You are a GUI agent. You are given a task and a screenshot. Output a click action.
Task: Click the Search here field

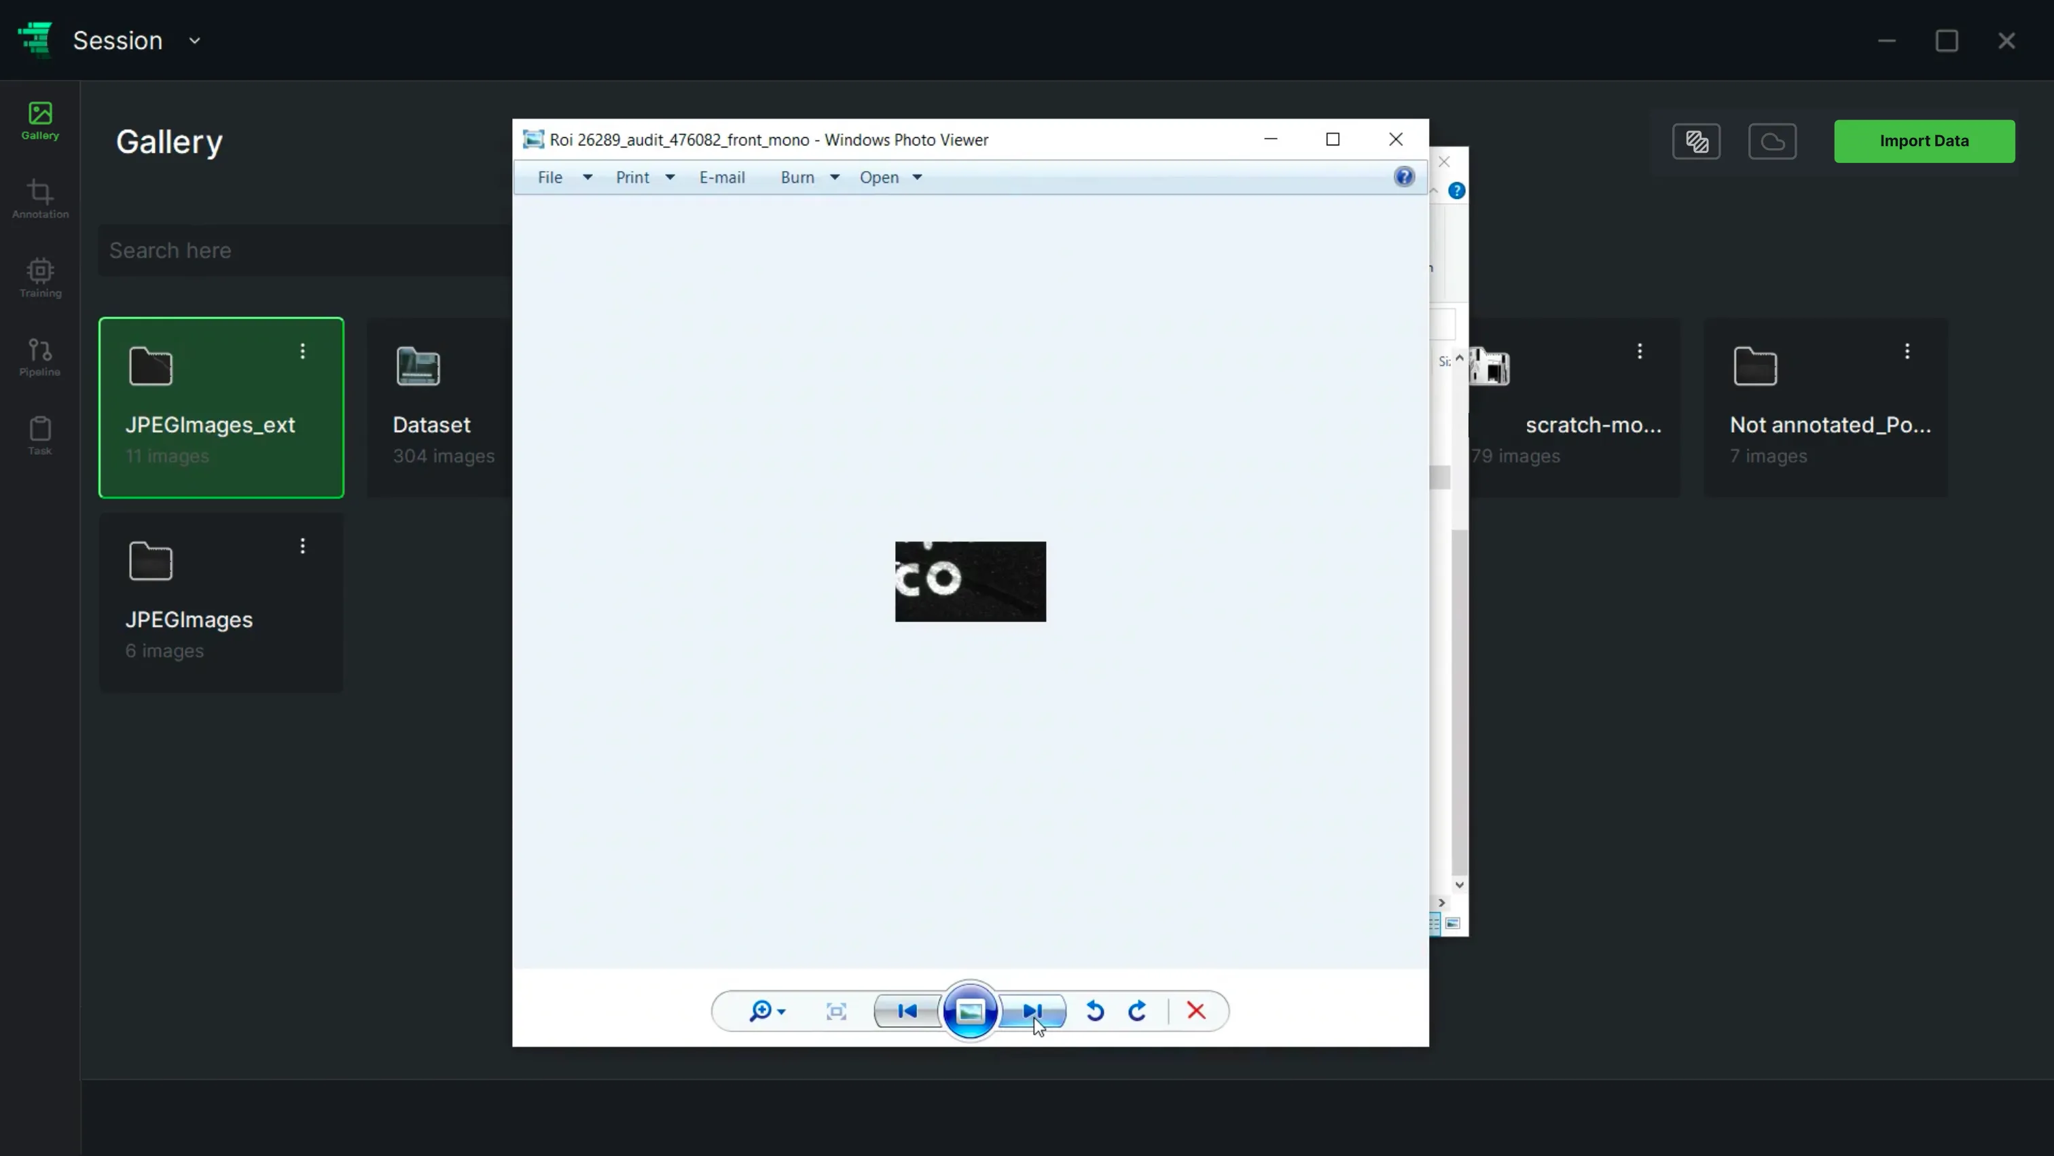click(x=304, y=251)
